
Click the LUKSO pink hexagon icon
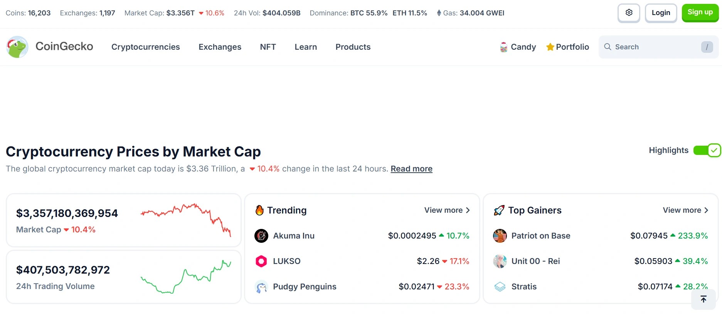(261, 261)
